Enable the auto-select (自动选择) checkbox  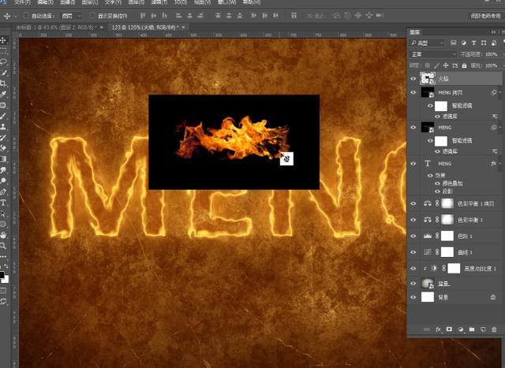27,16
